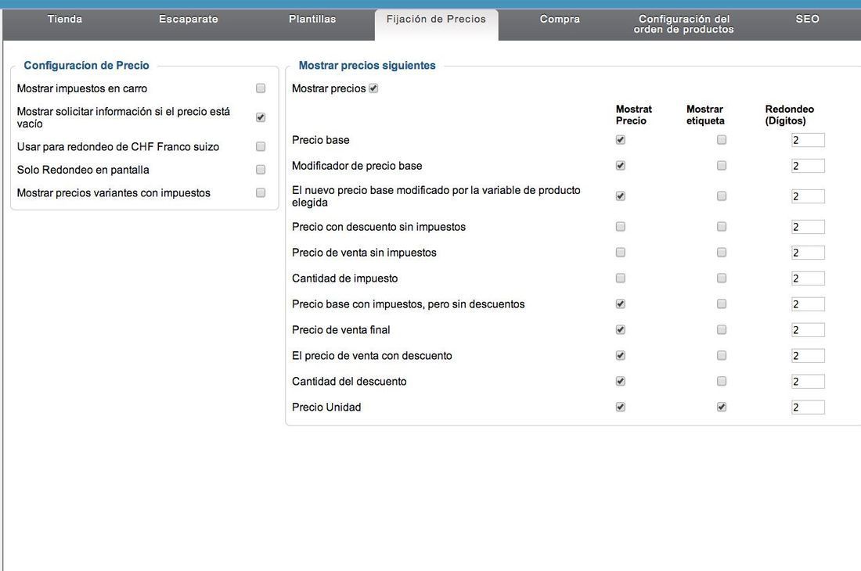Select the Compra tab
The width and height of the screenshot is (861, 571).
pos(560,20)
